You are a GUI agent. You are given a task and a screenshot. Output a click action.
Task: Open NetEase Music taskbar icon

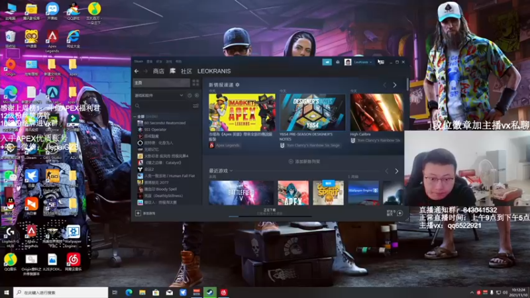pyautogui.click(x=223, y=293)
